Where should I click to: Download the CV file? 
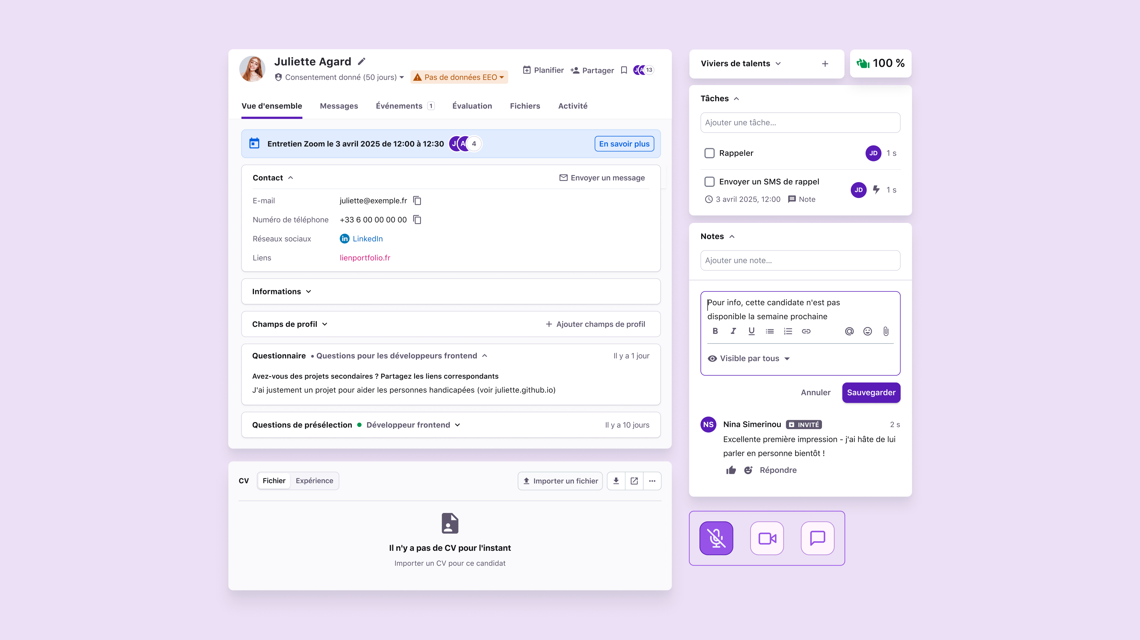point(616,481)
